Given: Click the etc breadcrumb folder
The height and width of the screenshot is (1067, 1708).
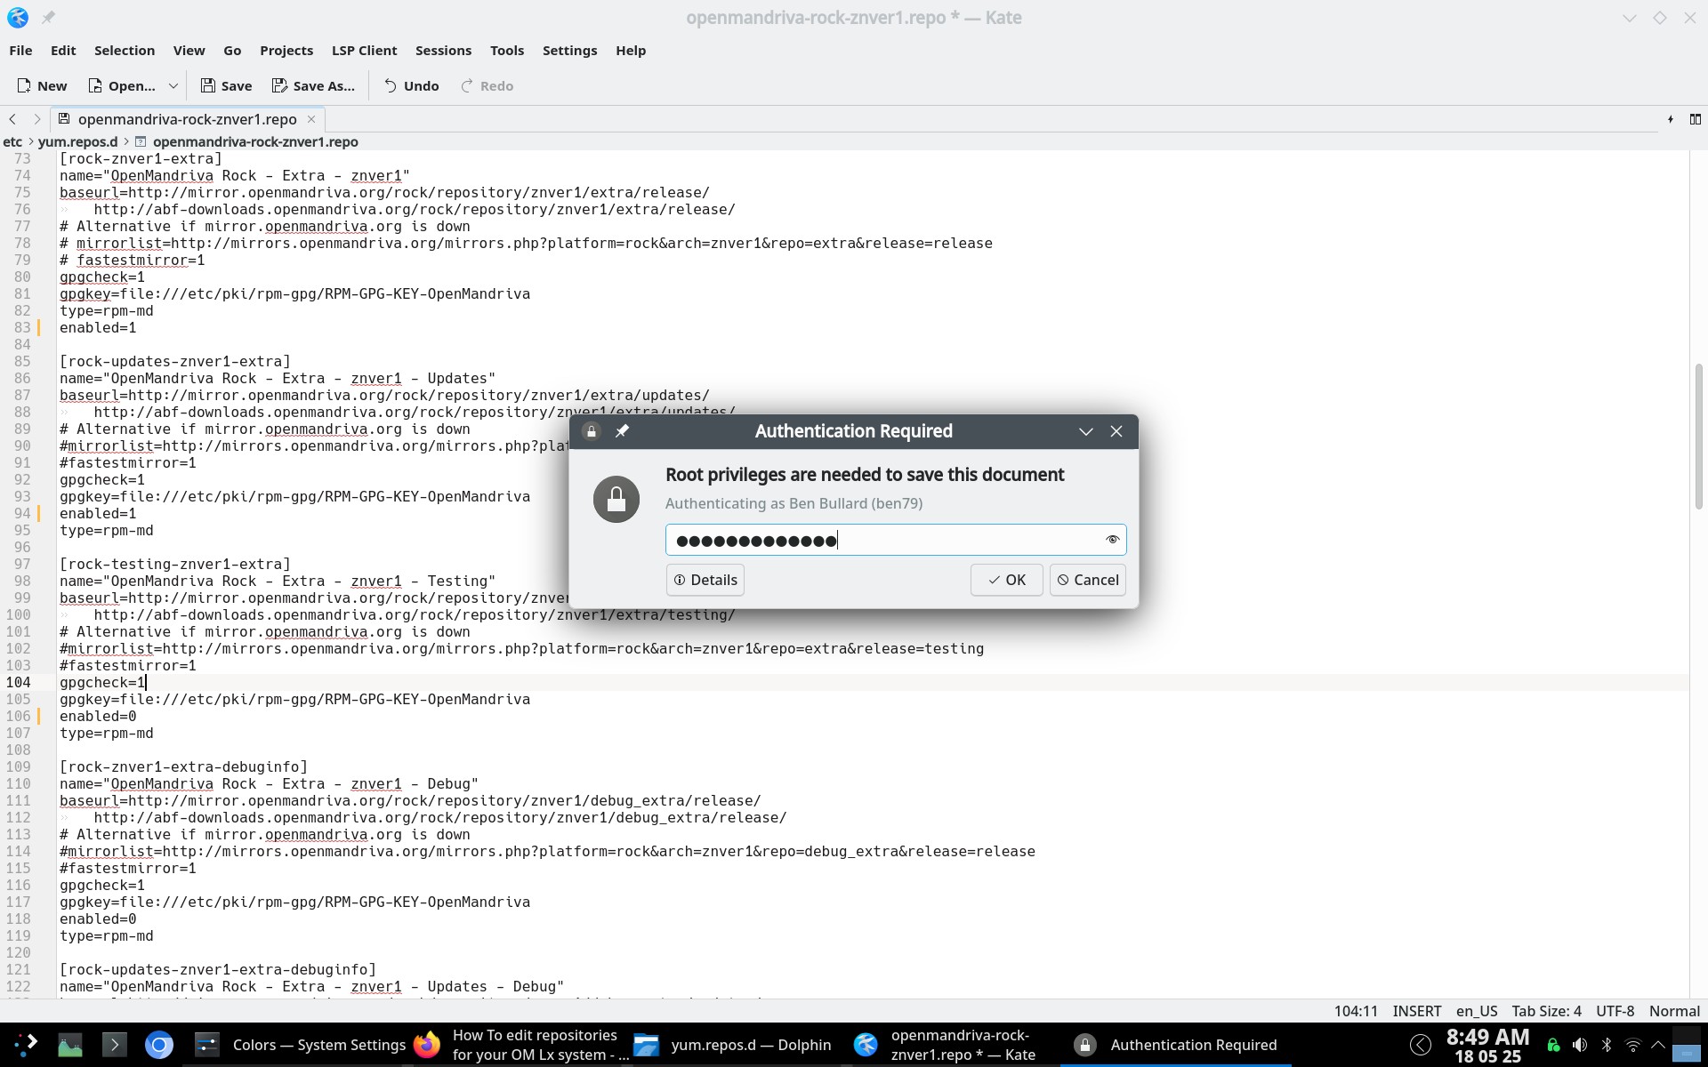Looking at the screenshot, I should pyautogui.click(x=12, y=141).
